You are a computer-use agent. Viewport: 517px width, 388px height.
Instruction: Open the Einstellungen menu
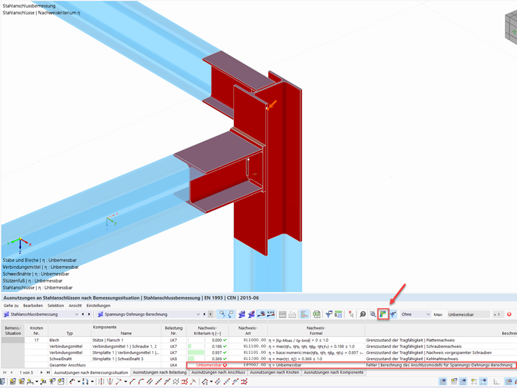click(98, 306)
